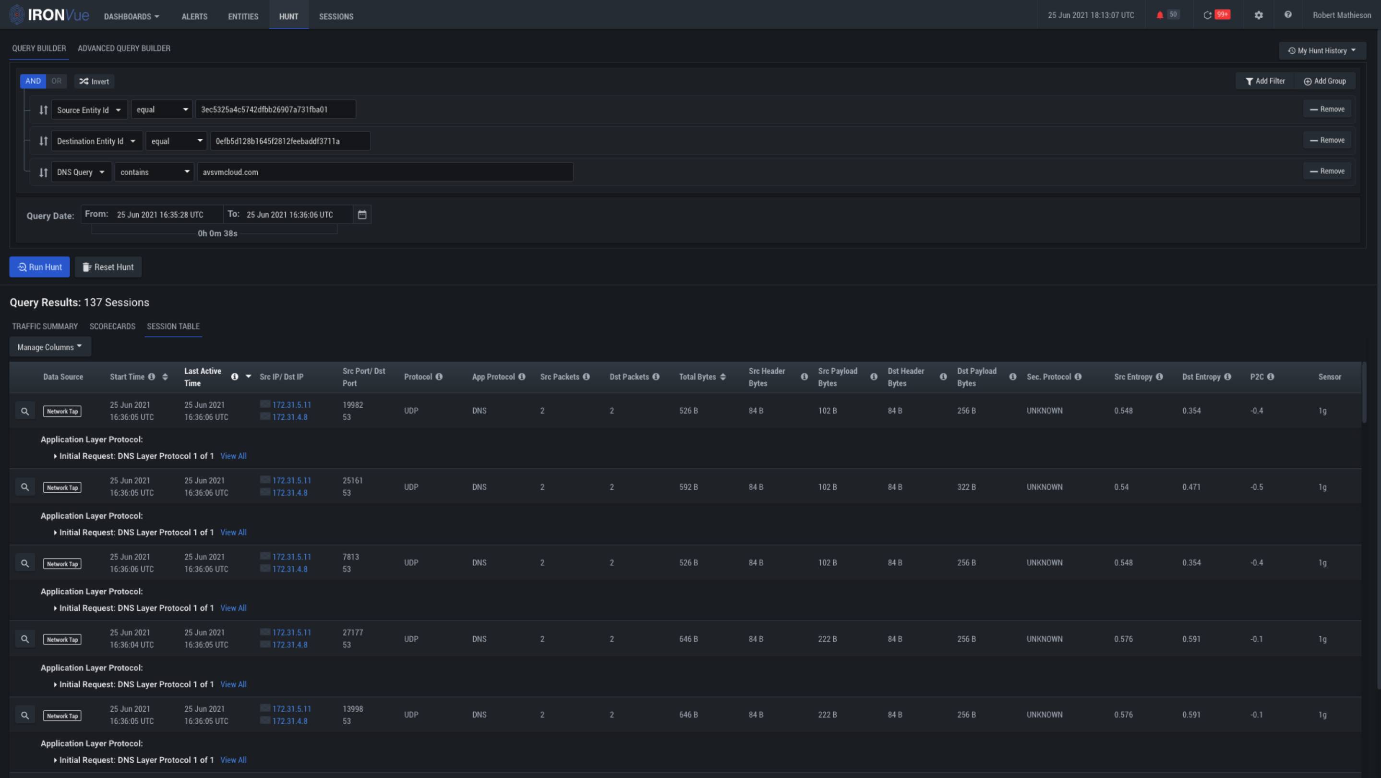Open the Source Entity Id field dropdown
Viewport: 1381px width, 778px height.
click(90, 110)
